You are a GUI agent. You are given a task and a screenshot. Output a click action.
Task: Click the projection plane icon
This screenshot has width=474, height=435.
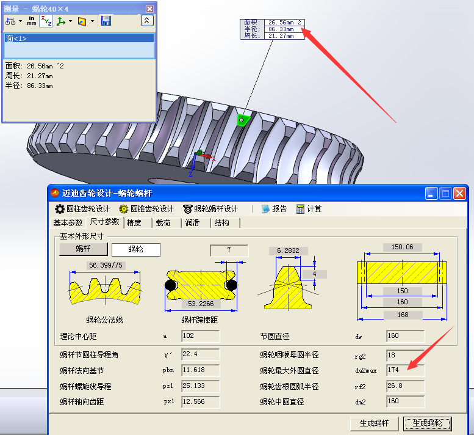coord(82,21)
